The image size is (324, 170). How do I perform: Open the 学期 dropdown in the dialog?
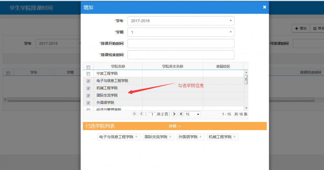[x=181, y=32]
